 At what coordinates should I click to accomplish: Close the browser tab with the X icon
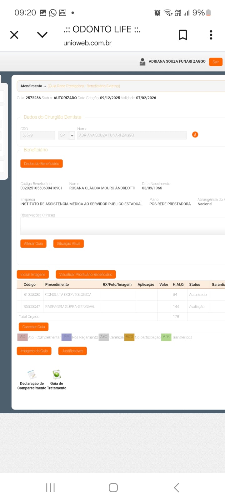pos(14,35)
